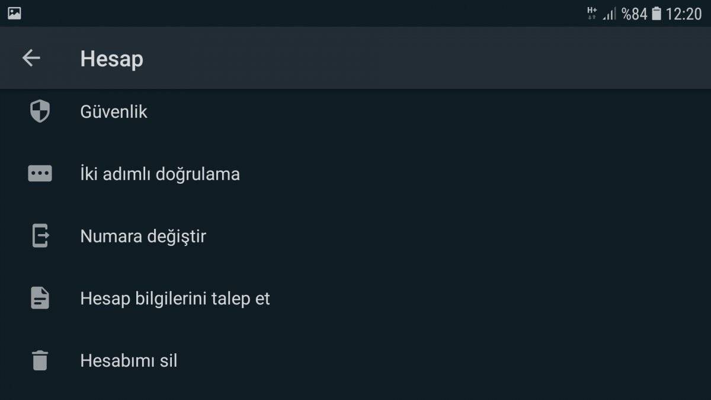Open Güvenlik settings
The width and height of the screenshot is (711, 400).
[x=114, y=111]
